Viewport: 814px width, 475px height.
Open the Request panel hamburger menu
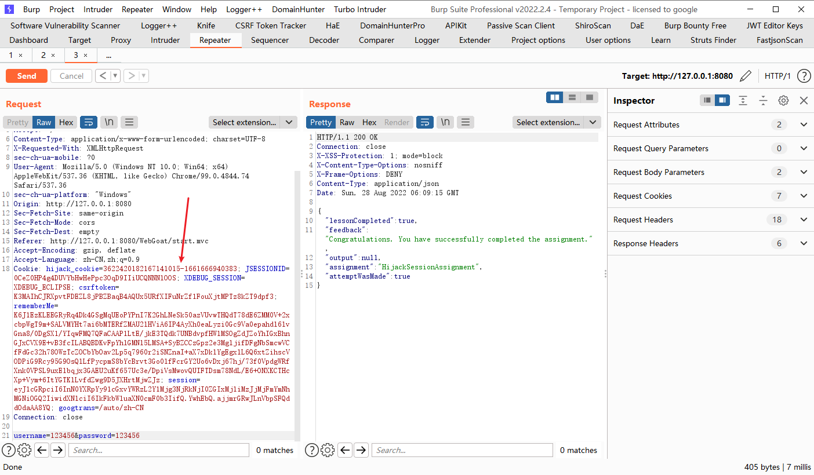point(129,122)
